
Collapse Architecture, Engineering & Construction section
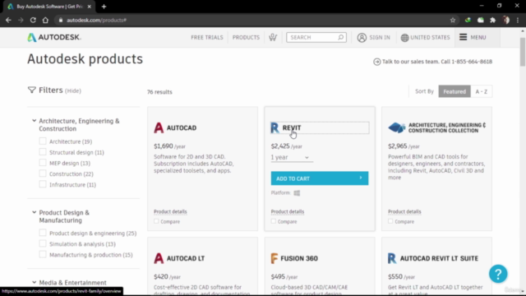(35, 121)
